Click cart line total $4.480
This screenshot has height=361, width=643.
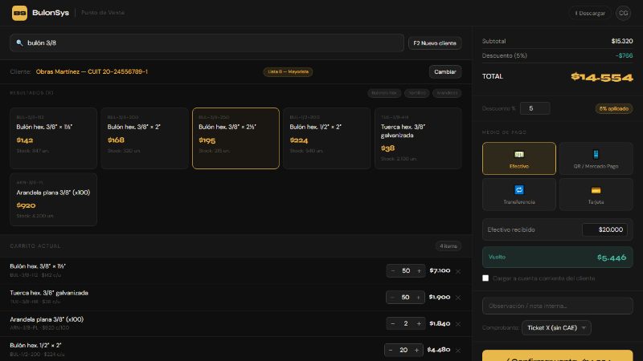(438, 350)
